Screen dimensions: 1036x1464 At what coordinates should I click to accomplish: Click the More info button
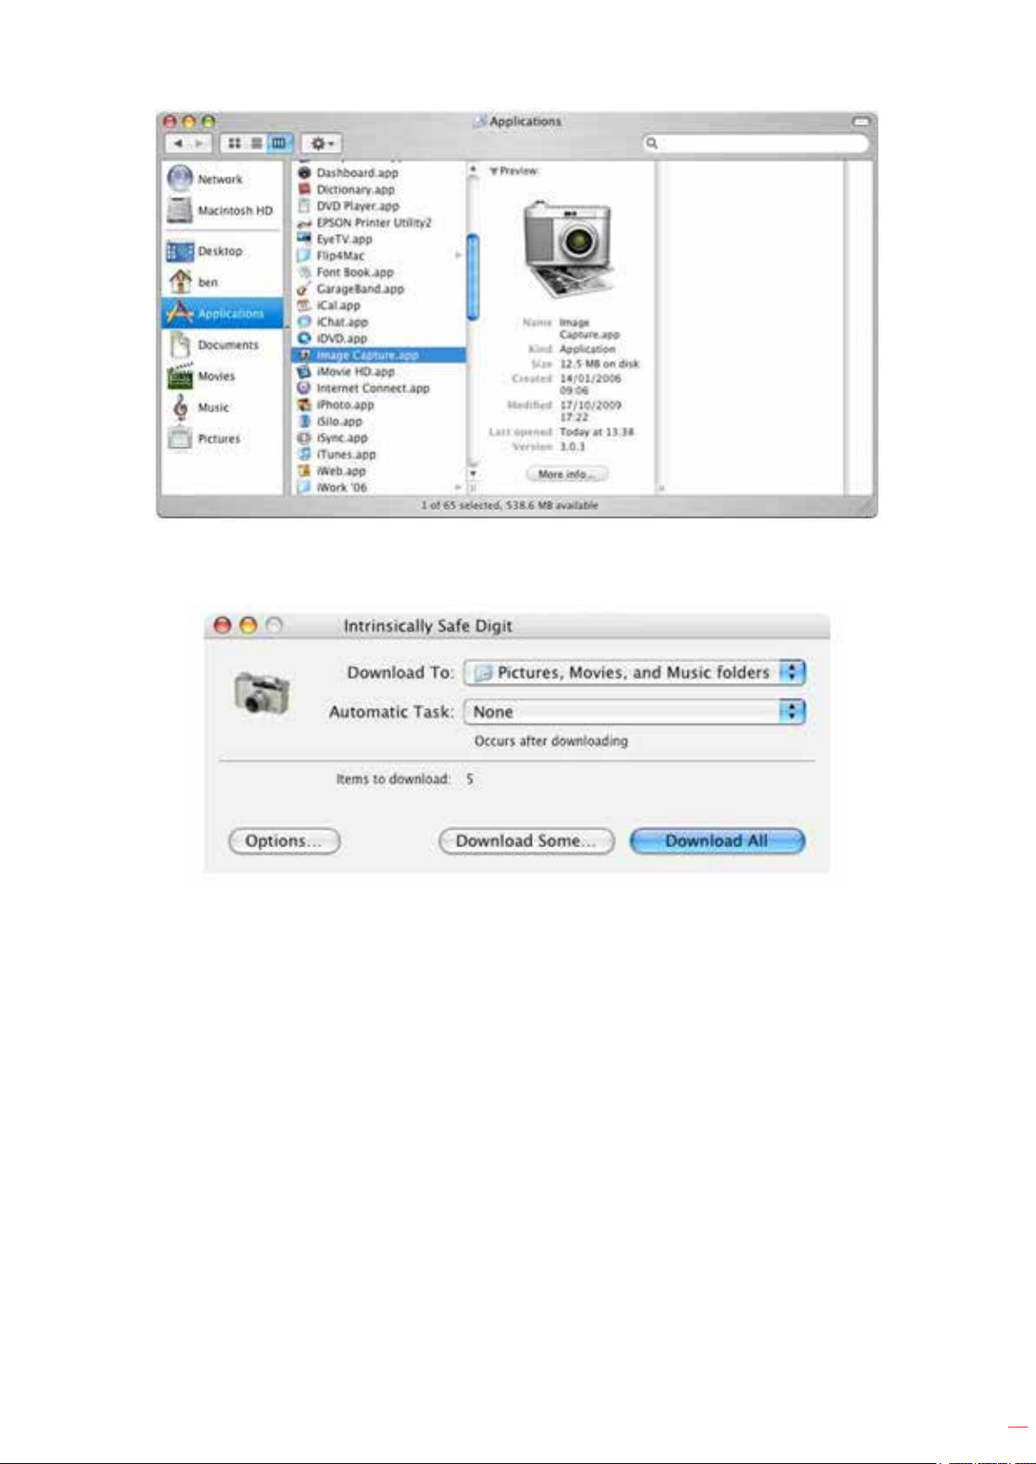567,474
